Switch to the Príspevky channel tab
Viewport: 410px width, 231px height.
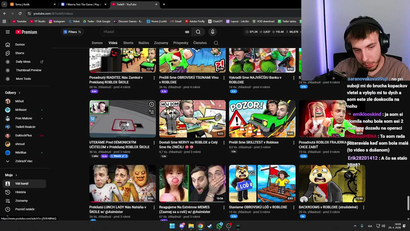(181, 43)
